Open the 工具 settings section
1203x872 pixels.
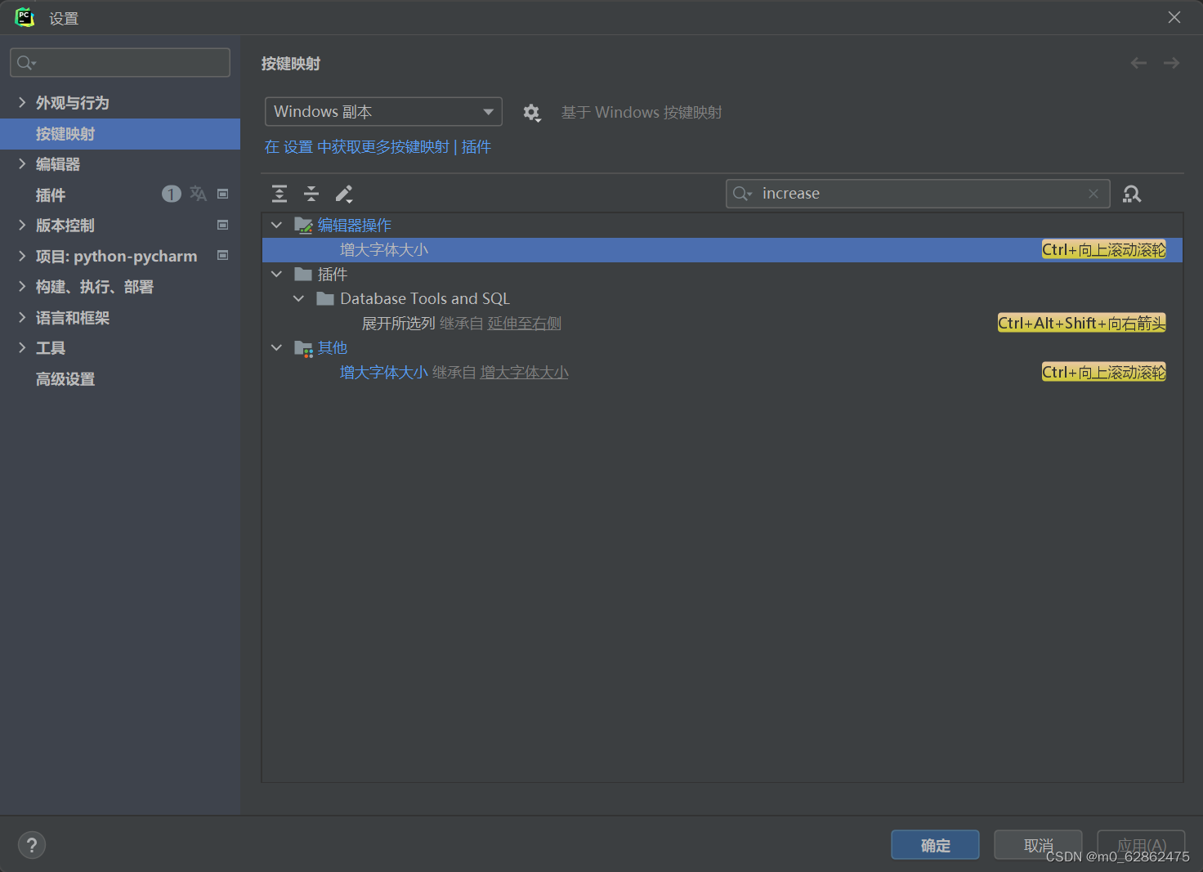click(x=50, y=347)
